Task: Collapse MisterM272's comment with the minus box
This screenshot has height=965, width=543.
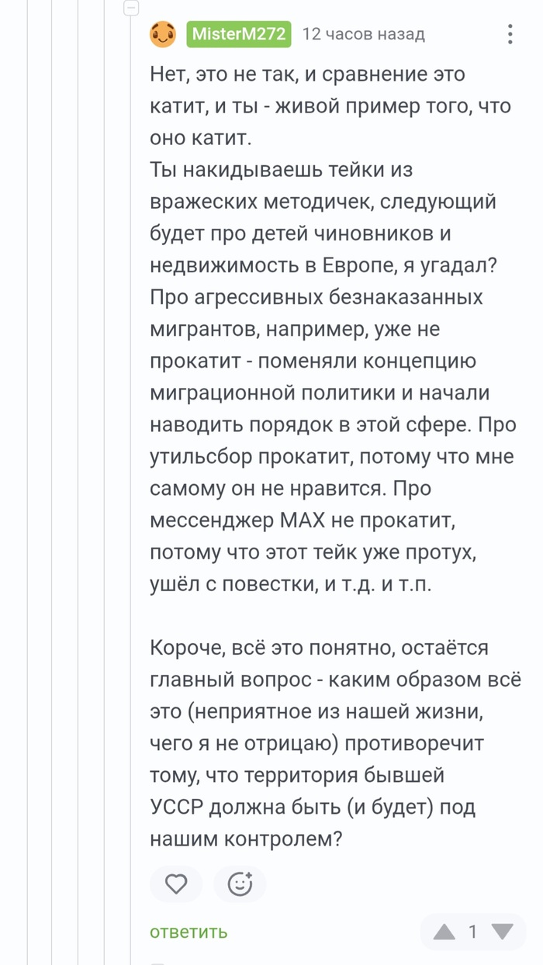Action: click(x=131, y=8)
